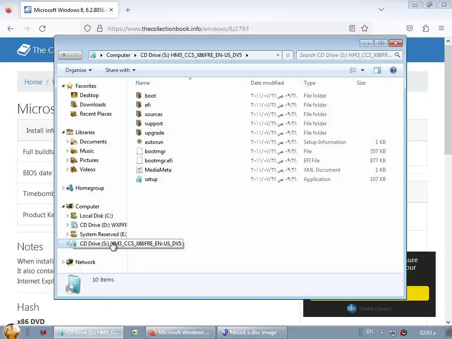This screenshot has width=452, height=339.
Task: Expand the Documents library node
Action: tap(68, 142)
